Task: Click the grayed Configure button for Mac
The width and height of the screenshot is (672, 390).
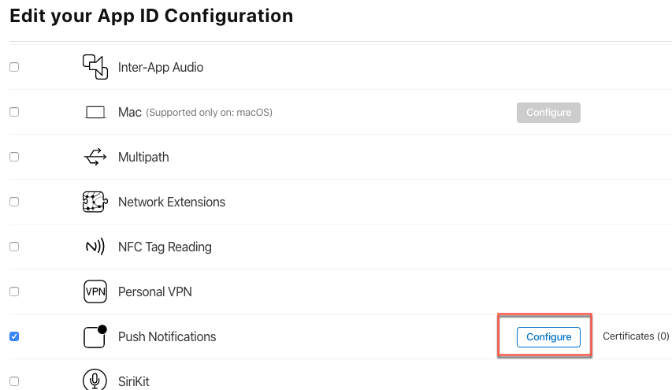Action: point(548,113)
